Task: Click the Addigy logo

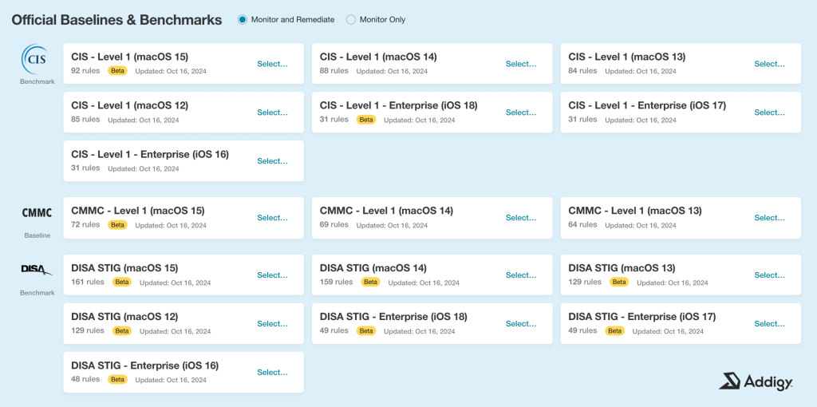Action: pyautogui.click(x=755, y=381)
